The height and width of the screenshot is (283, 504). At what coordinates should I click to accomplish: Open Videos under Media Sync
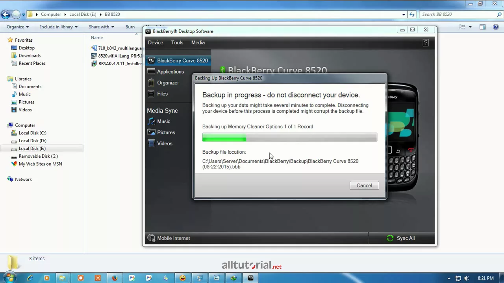click(x=165, y=143)
